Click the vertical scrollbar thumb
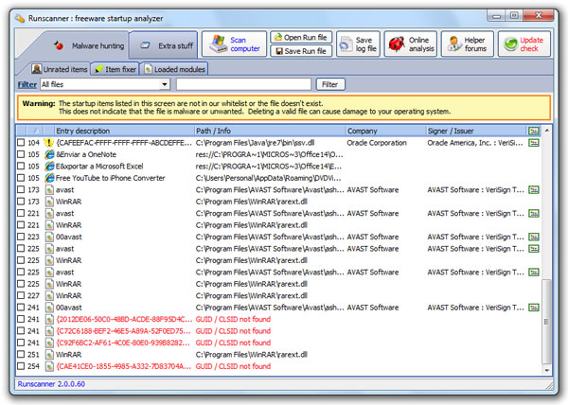568x405 pixels. [x=546, y=322]
